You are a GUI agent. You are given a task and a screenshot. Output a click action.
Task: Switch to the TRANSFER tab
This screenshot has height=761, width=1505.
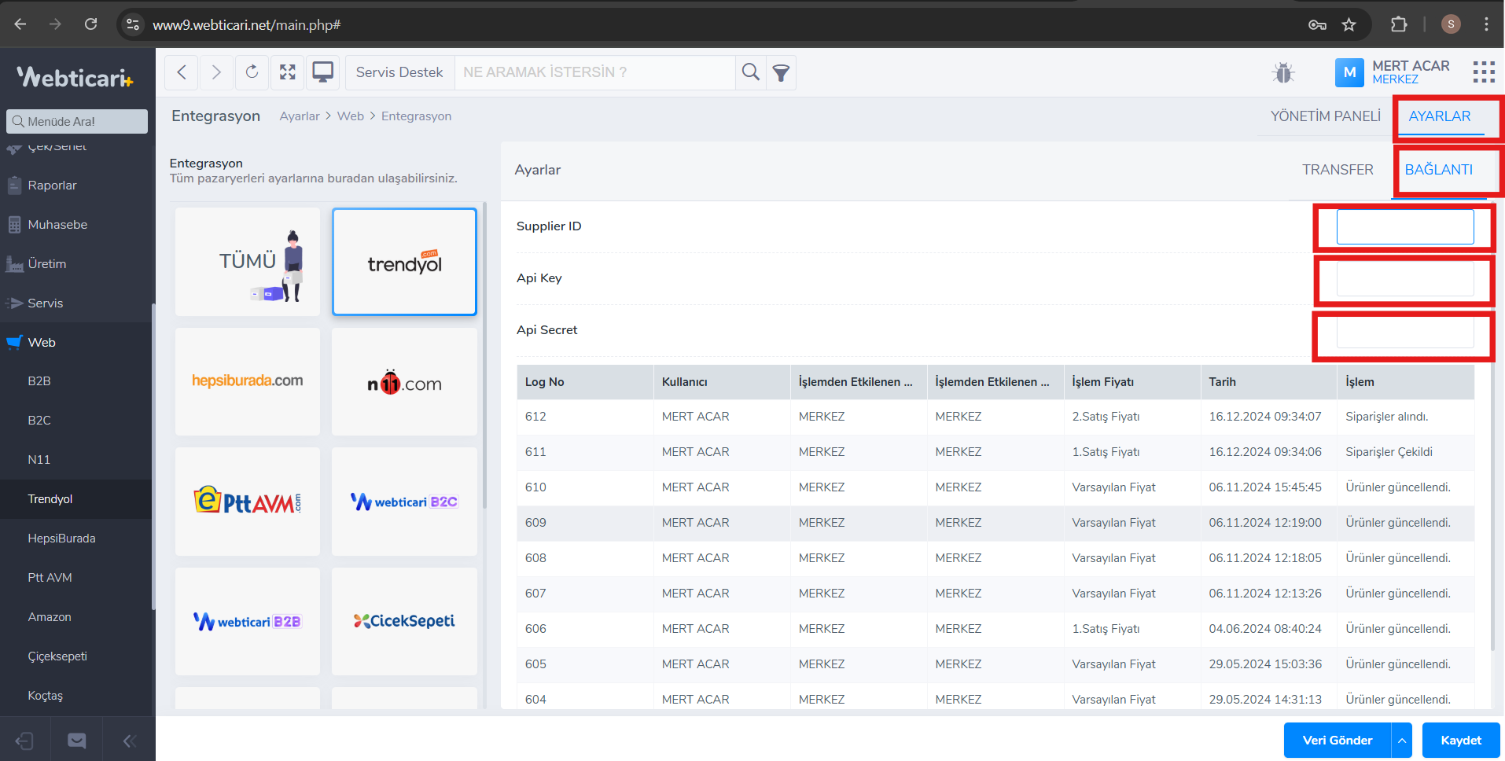point(1337,170)
